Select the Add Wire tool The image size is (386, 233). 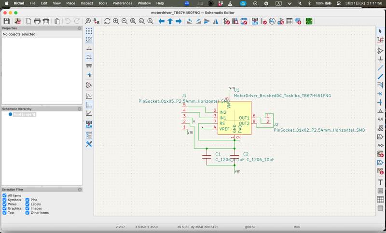click(380, 68)
